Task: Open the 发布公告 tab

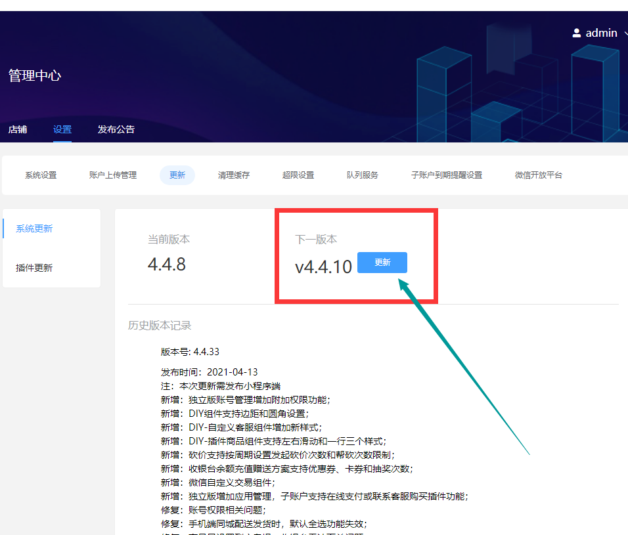Action: (x=116, y=129)
